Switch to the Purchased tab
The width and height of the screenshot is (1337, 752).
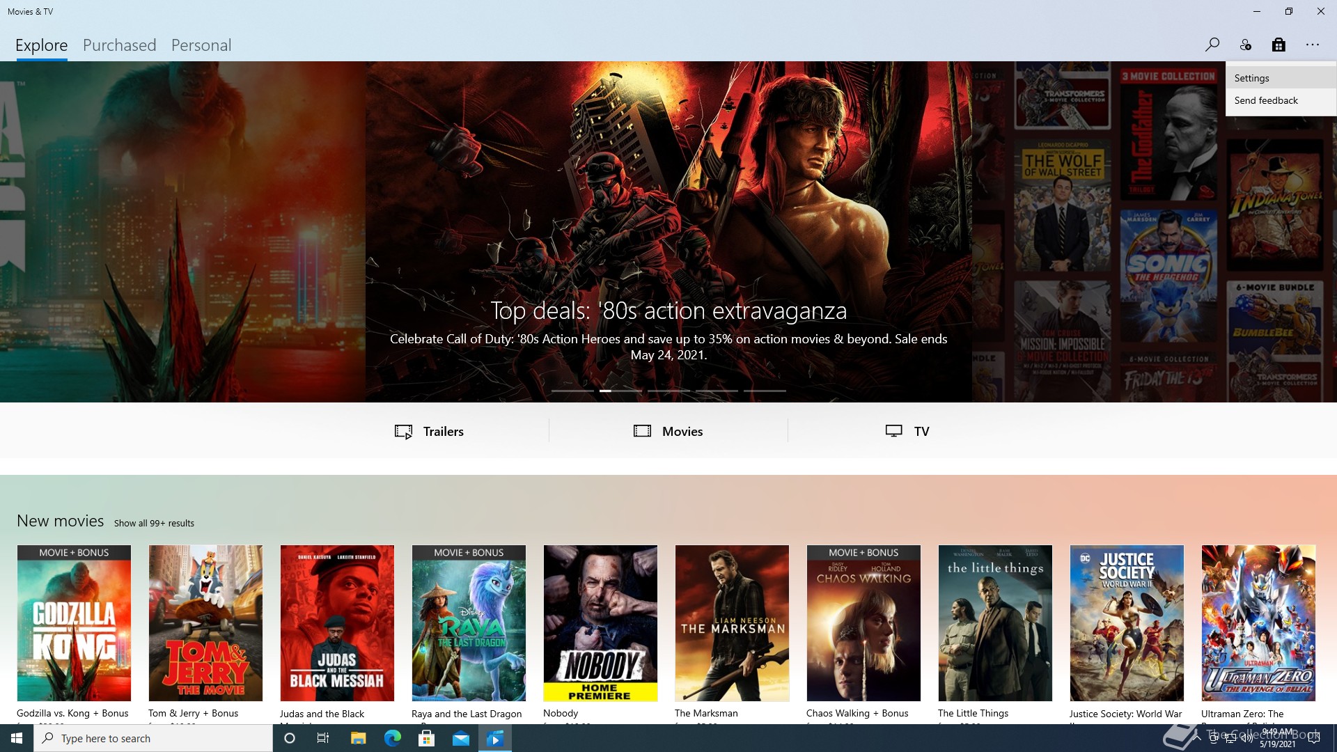120,45
